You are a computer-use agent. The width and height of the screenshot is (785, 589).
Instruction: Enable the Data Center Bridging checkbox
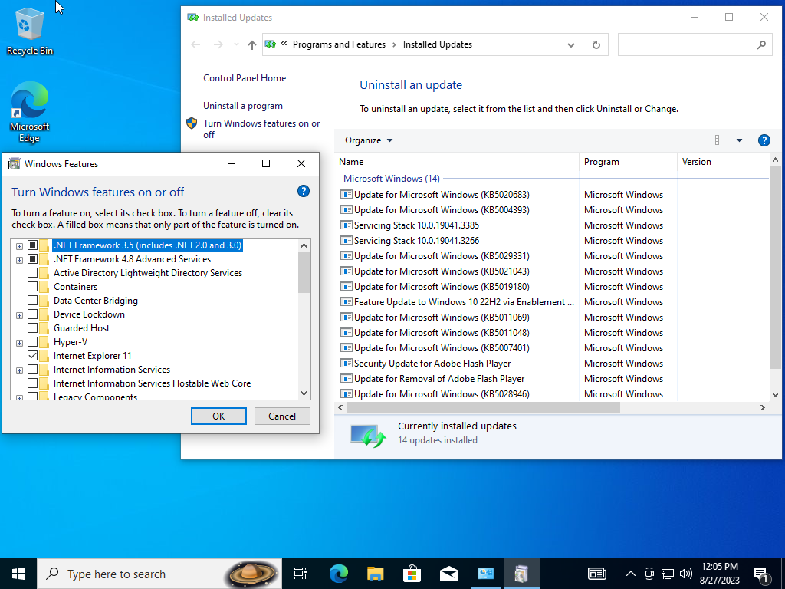32,301
